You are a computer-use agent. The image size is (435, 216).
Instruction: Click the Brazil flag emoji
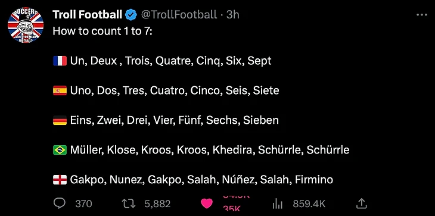[60, 150]
